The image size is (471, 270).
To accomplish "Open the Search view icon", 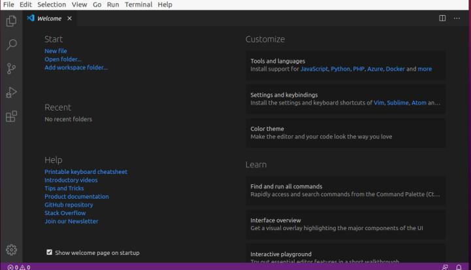I will [x=11, y=44].
